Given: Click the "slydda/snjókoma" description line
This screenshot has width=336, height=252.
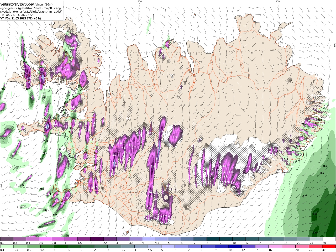Looking at the screenshot, I should 31,12.
